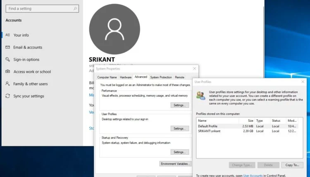Click the briefcase icon for Access work or school

7,72
